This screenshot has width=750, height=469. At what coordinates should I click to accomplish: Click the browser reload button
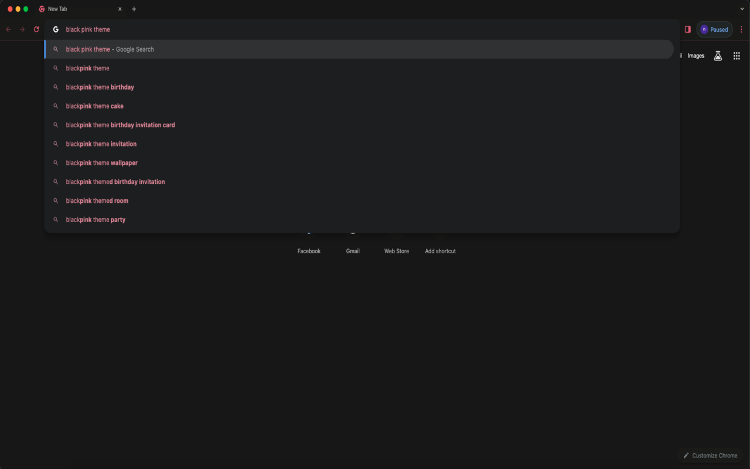click(x=36, y=29)
